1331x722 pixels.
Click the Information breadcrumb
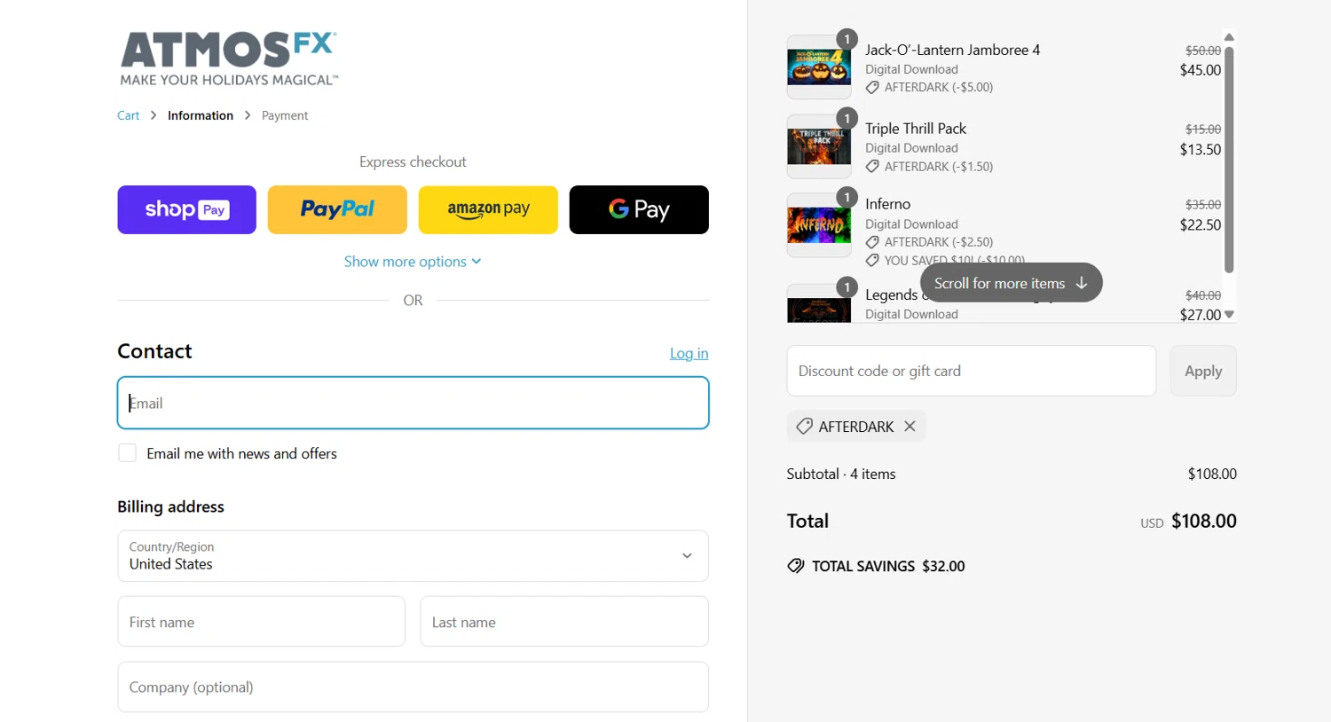201,115
